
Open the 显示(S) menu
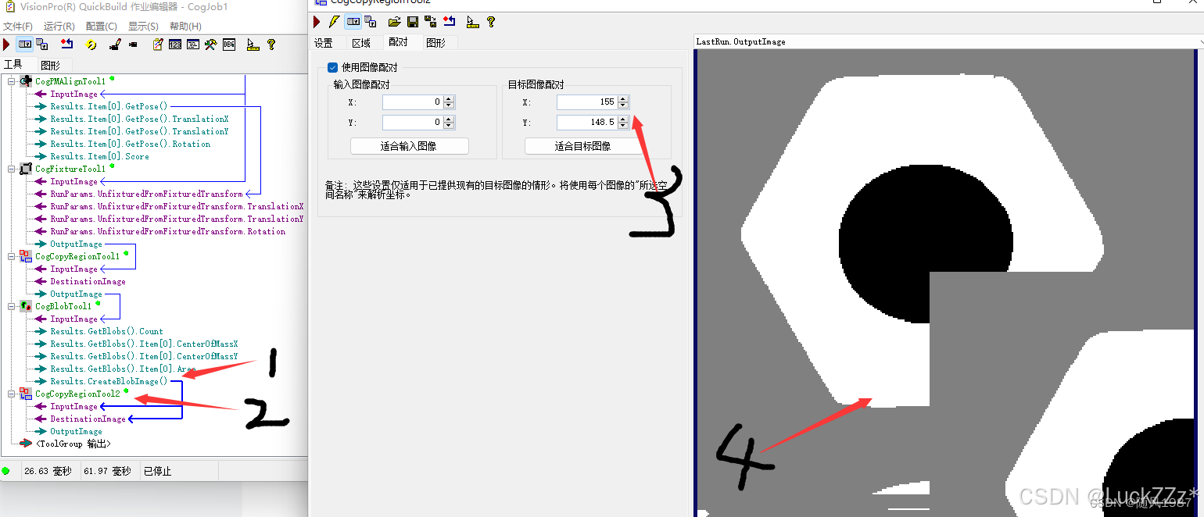(x=144, y=27)
